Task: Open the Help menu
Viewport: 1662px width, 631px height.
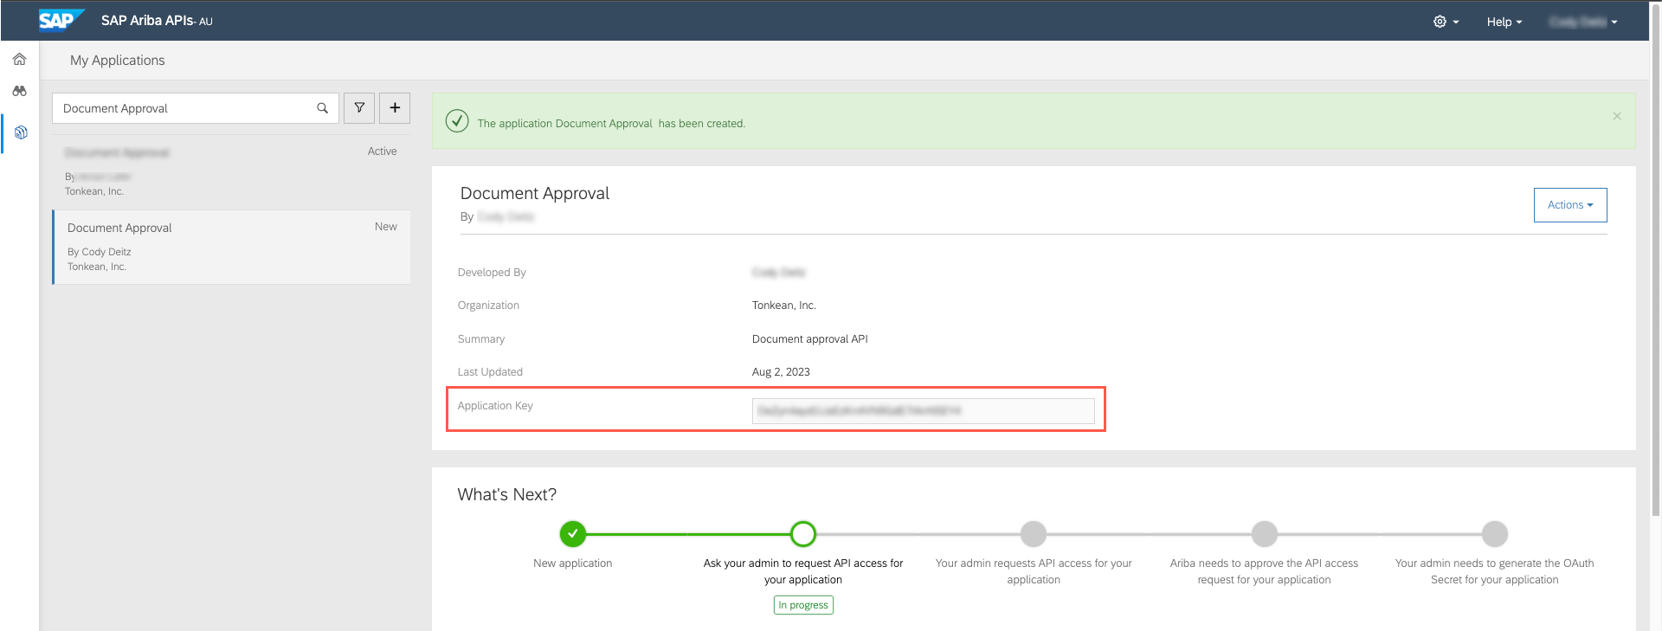Action: pyautogui.click(x=1504, y=22)
